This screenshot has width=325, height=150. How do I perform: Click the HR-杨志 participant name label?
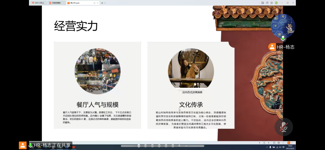[285, 47]
